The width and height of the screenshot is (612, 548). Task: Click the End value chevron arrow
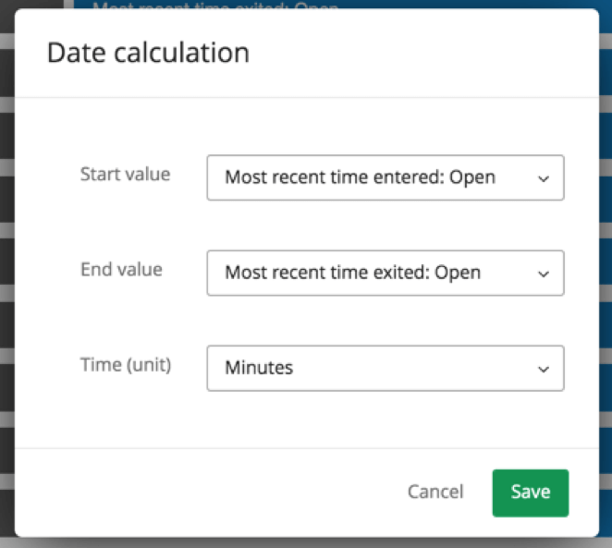coord(544,274)
